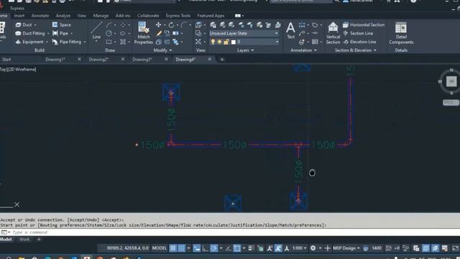The image size is (460, 259).
Task: Select the Duct tool in Build panel
Action: tap(24, 25)
